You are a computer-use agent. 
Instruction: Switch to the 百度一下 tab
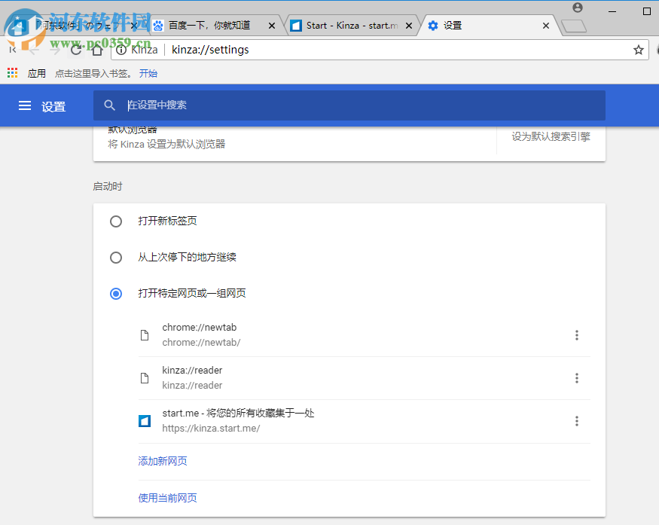click(x=211, y=25)
